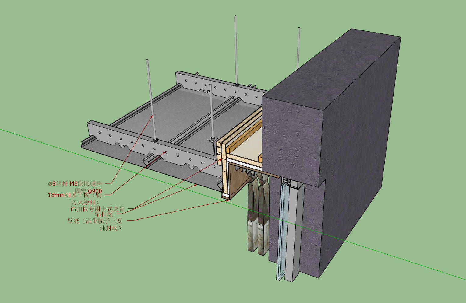Click the tallest threaded rod at top center

point(236,50)
